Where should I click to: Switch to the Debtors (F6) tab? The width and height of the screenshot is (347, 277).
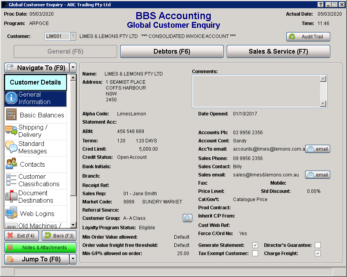(172, 51)
